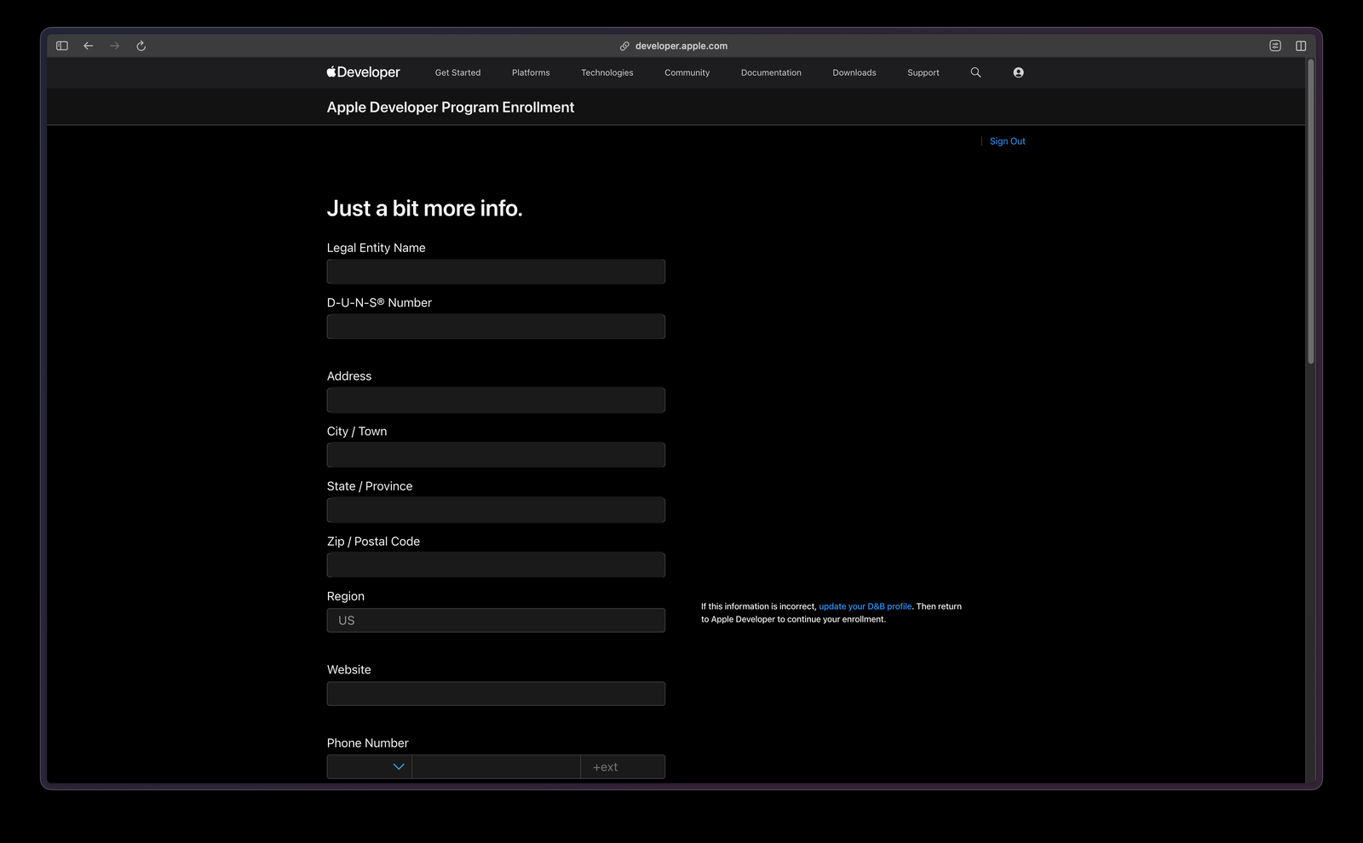Click the Apple Developer logo

click(x=363, y=72)
